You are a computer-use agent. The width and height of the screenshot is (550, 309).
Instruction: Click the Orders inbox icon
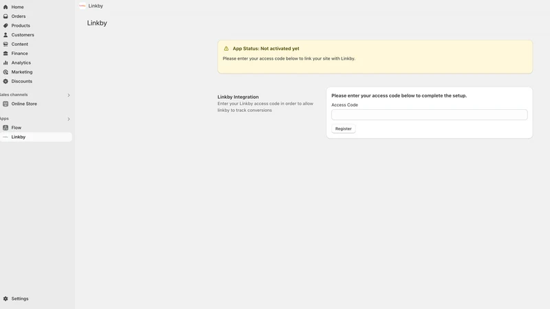pyautogui.click(x=5, y=16)
